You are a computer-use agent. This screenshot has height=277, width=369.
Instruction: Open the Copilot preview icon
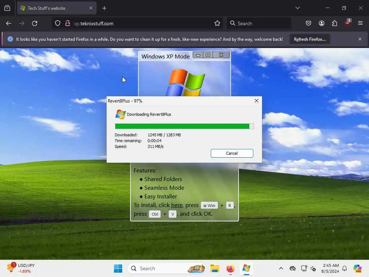357,268
